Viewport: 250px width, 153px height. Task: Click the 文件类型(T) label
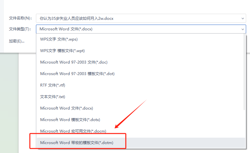pos(20,29)
